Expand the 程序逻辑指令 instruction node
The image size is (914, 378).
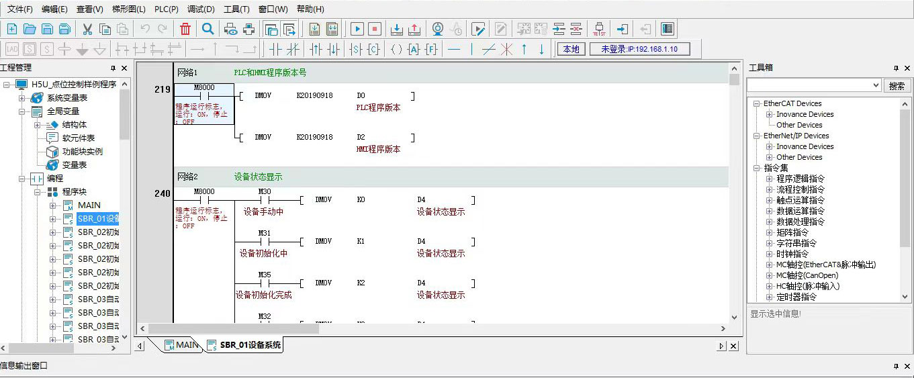coord(769,179)
